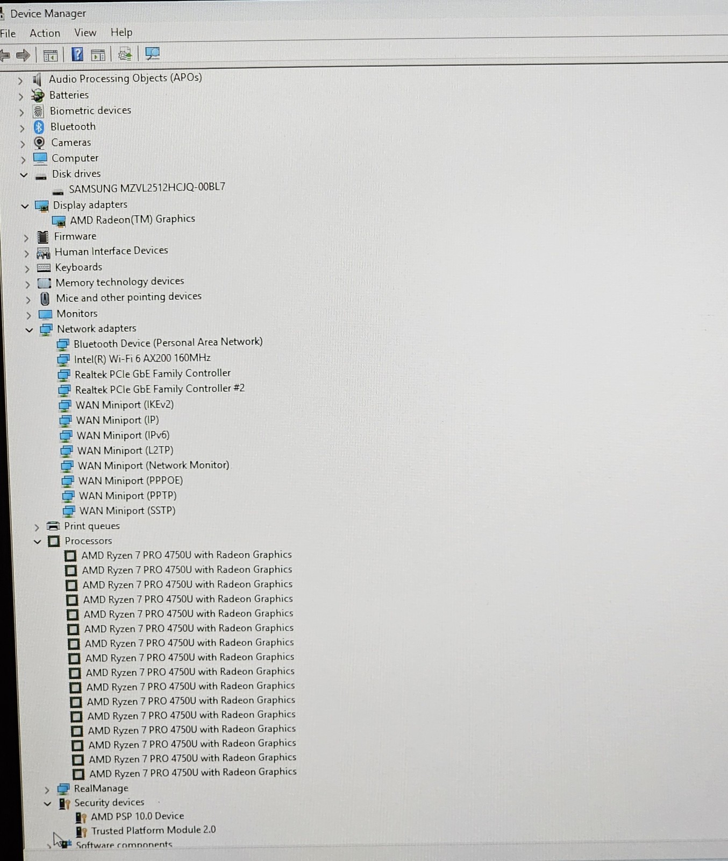Expand the Monitors node
The image size is (728, 861).
[x=28, y=315]
